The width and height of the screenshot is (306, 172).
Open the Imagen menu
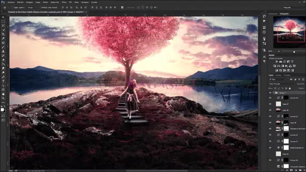pos(29,2)
